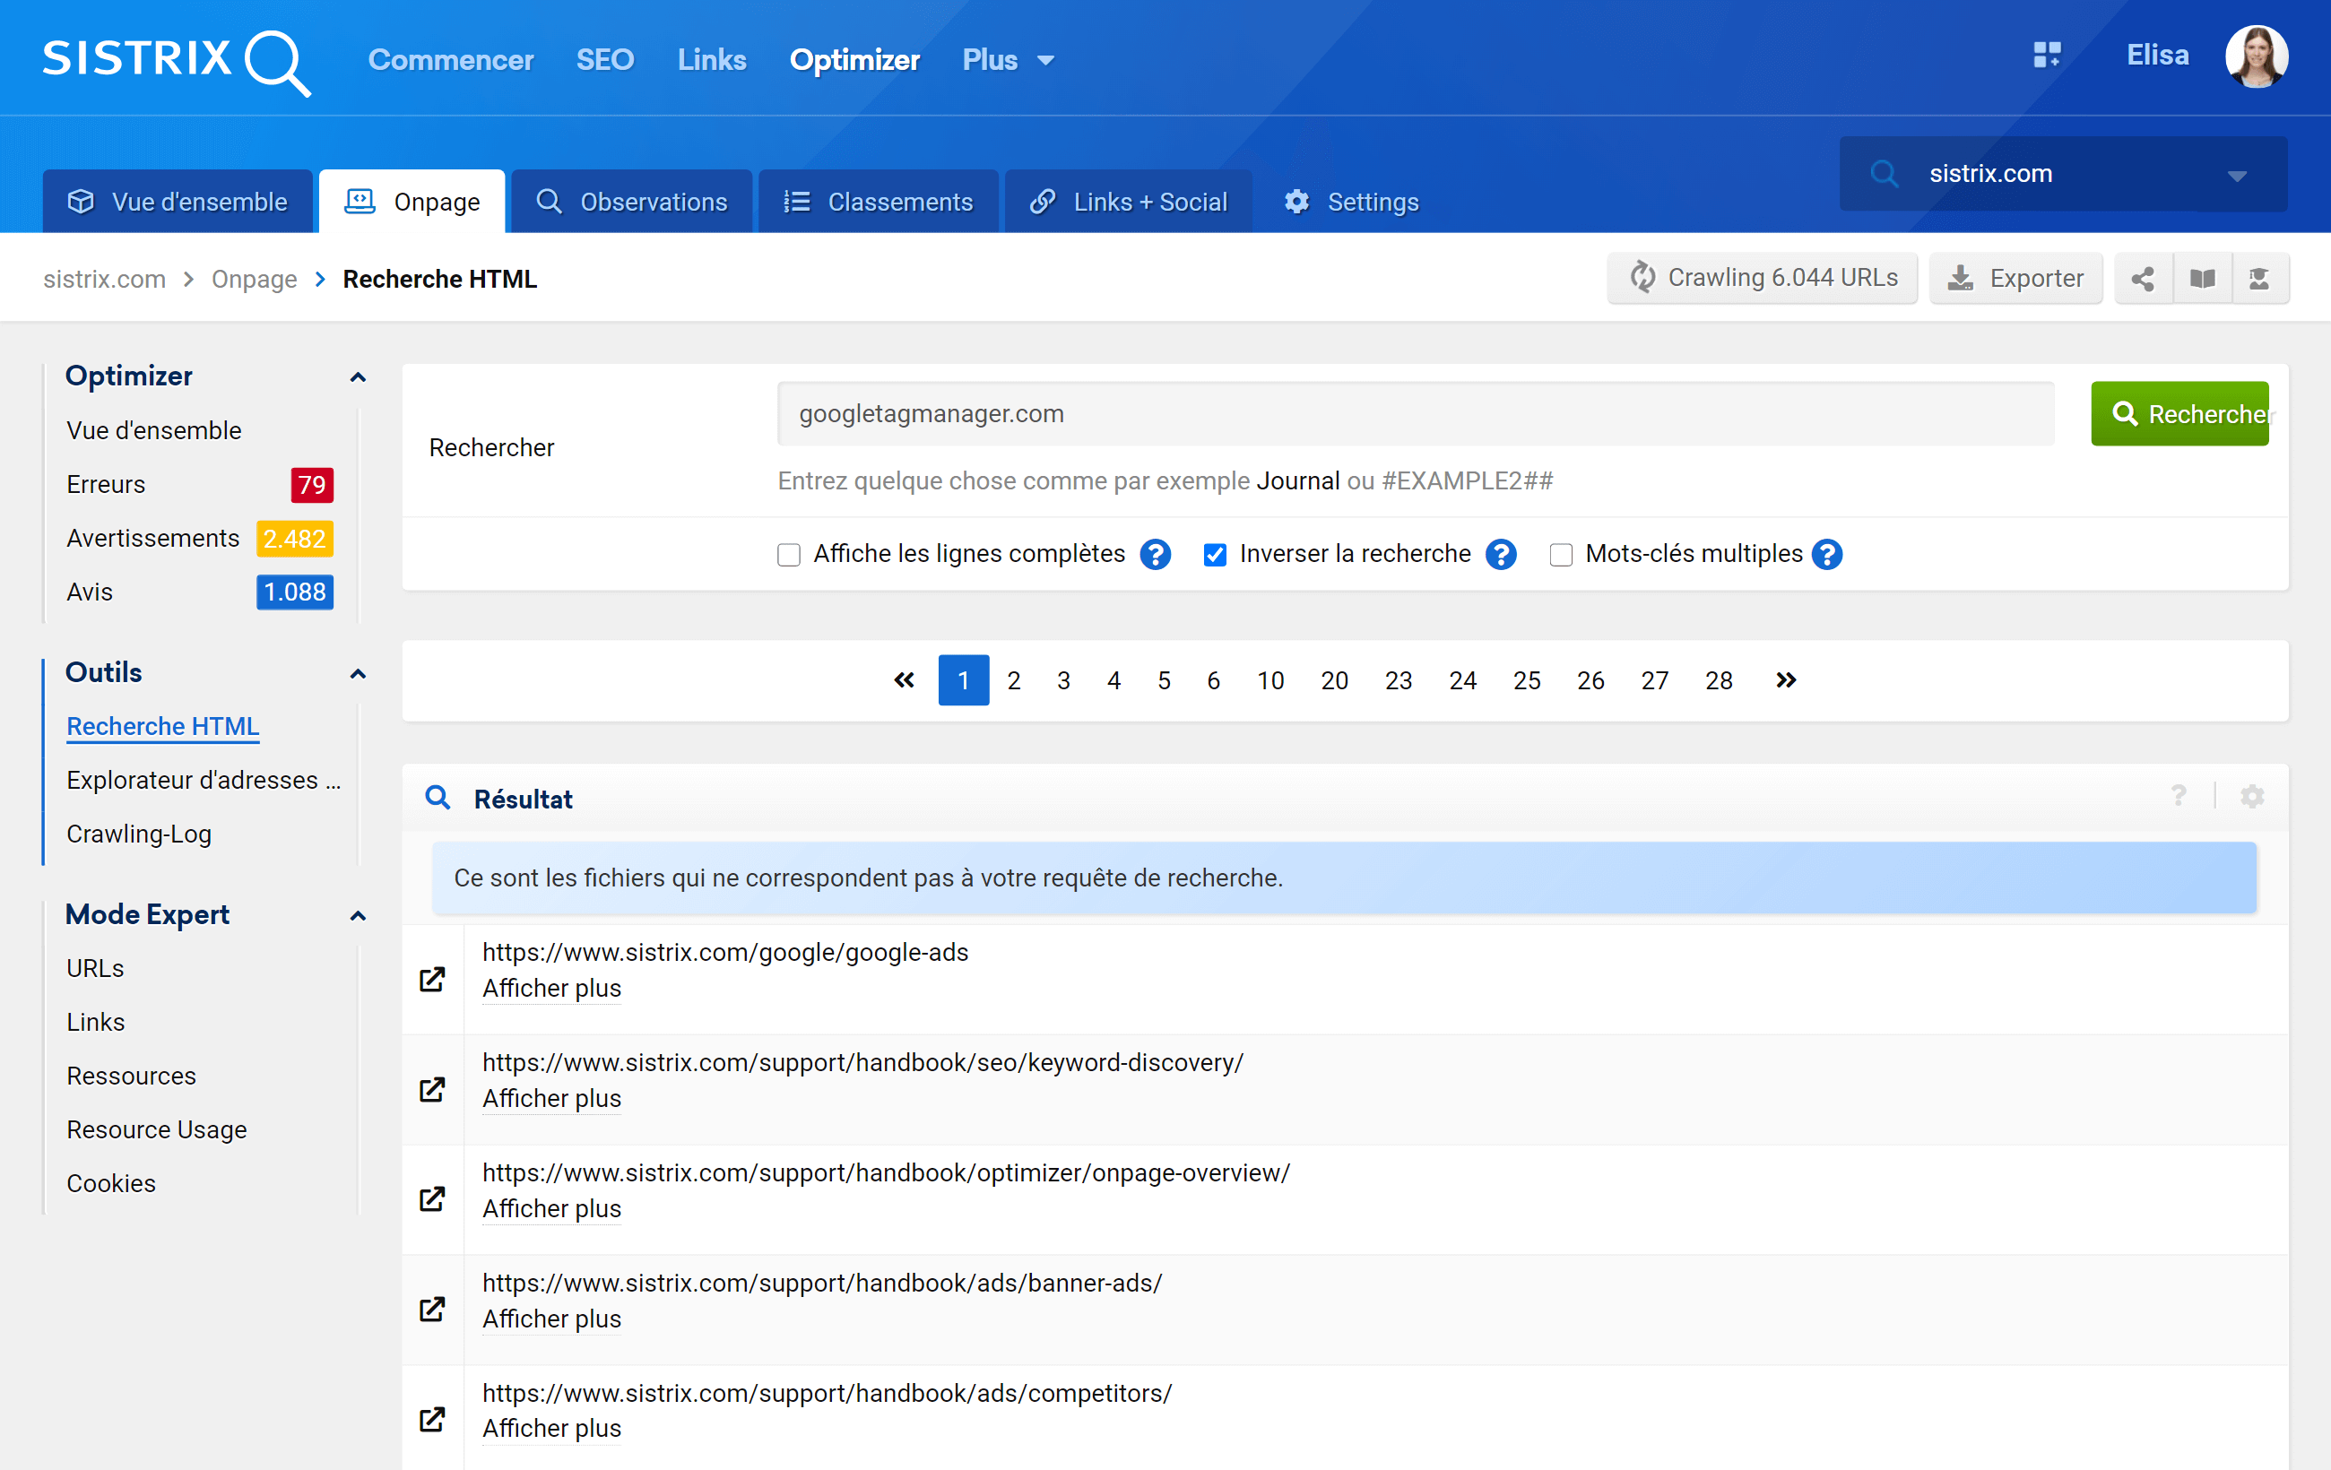Click the SISTRIX logo
Image resolution: width=2331 pixels, height=1470 pixels.
tap(177, 61)
